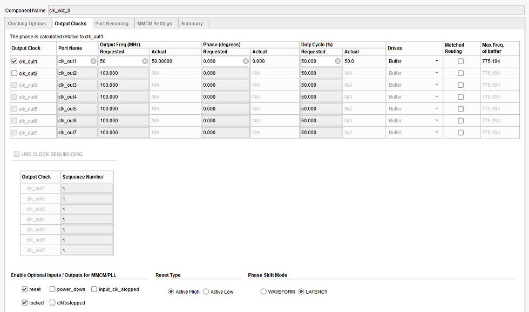Enable the input_clk_stopped output checkbox
This screenshot has width=529, height=312.
coord(94,289)
